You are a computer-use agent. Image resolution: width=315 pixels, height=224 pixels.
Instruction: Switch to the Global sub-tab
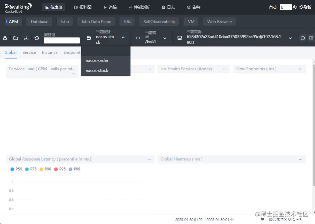(x=10, y=52)
